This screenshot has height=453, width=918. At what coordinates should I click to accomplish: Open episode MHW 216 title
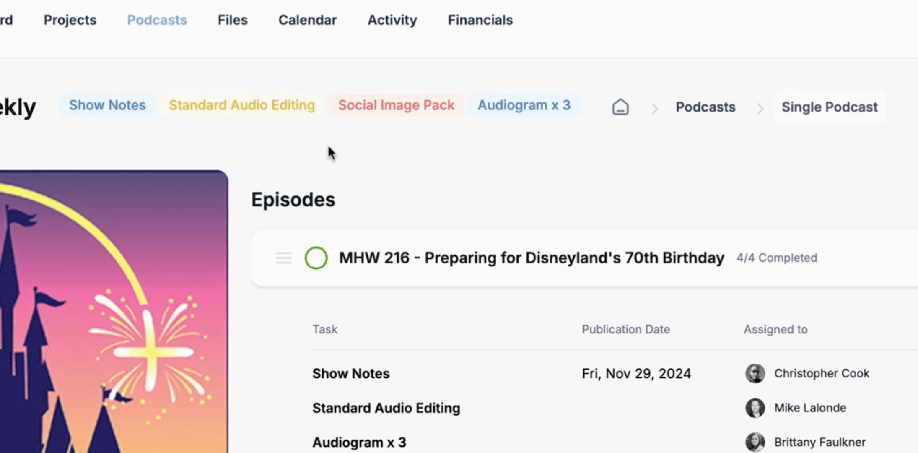532,258
